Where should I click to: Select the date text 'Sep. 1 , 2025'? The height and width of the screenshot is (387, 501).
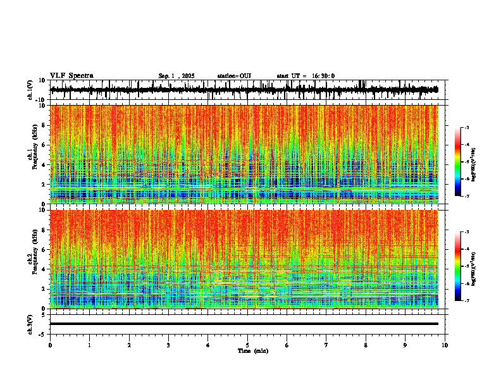click(176, 76)
